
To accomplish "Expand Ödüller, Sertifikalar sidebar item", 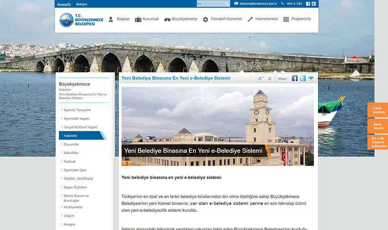I will tap(79, 178).
